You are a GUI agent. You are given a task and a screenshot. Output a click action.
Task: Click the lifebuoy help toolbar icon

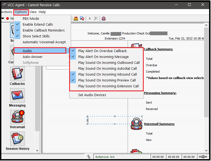click(x=104, y=18)
